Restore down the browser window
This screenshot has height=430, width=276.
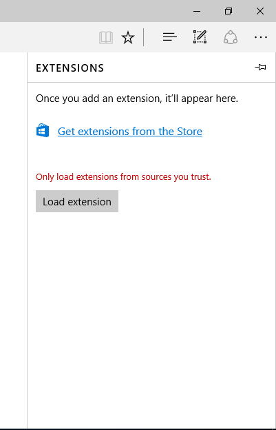pos(229,11)
